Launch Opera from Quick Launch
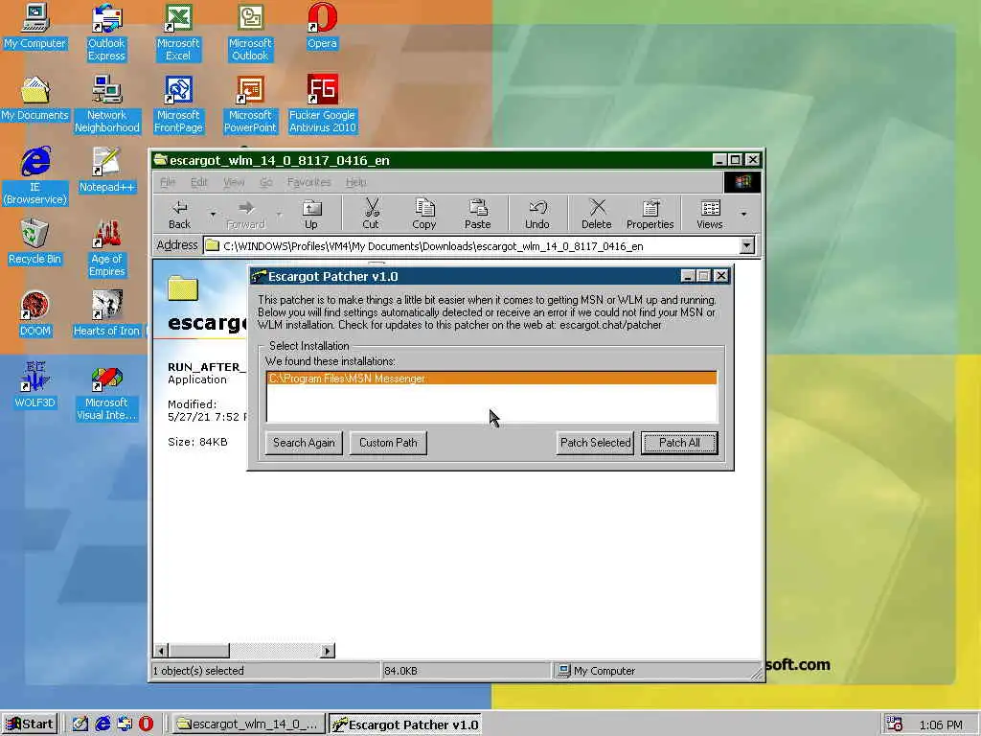 pos(146,724)
